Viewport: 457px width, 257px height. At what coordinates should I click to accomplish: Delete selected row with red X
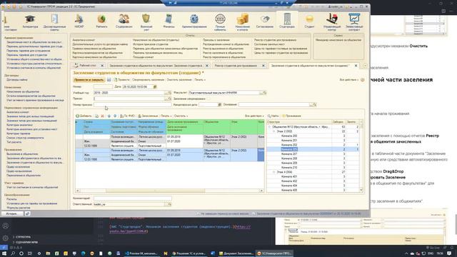coord(102,116)
